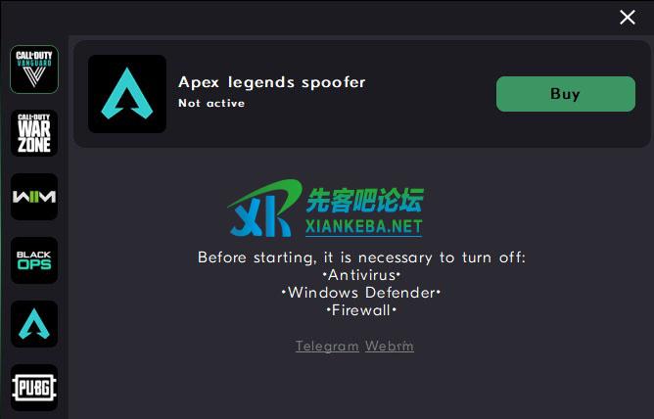Click the Antivirus bullet line
The height and width of the screenshot is (419, 654).
361,275
